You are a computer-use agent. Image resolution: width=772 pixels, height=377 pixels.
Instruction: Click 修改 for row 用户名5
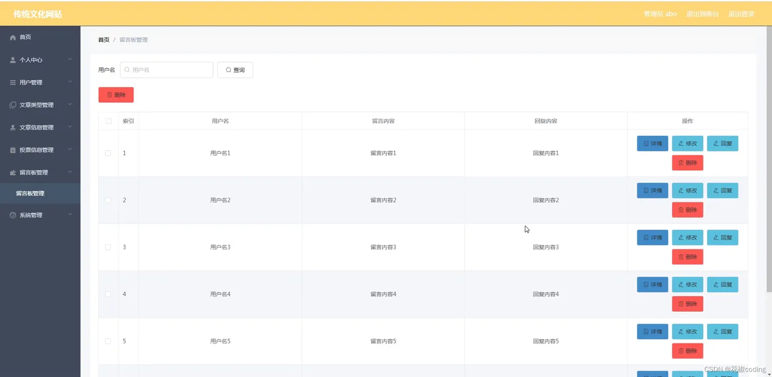pyautogui.click(x=688, y=332)
